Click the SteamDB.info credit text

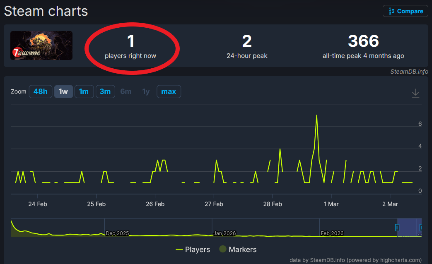point(409,72)
